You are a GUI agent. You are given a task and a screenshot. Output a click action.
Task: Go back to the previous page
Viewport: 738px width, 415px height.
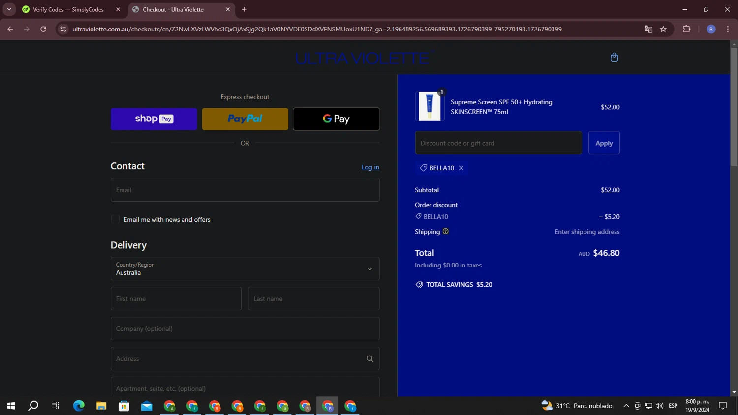(x=10, y=29)
